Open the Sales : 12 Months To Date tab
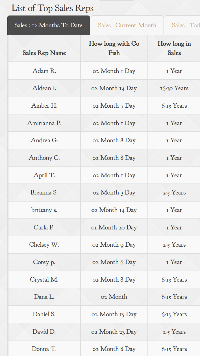The image size is (200, 356). [48, 25]
